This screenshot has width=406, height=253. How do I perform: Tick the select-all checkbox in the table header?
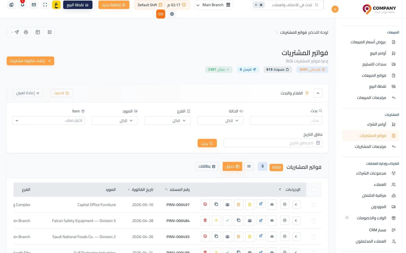tap(314, 190)
